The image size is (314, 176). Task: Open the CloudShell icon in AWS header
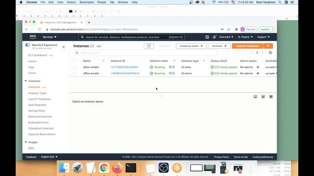pos(207,37)
